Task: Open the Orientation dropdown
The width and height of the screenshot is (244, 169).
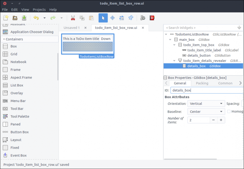Action: [x=206, y=104]
